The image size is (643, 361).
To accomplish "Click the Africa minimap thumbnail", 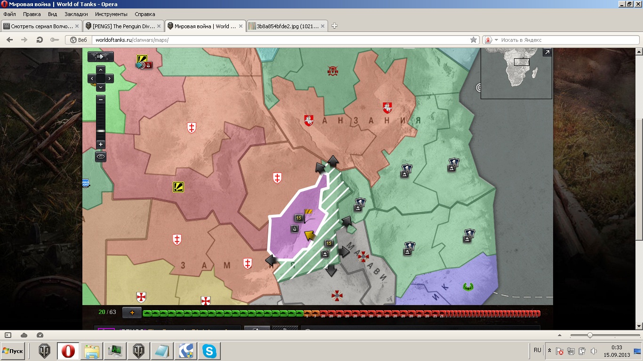I will point(516,74).
